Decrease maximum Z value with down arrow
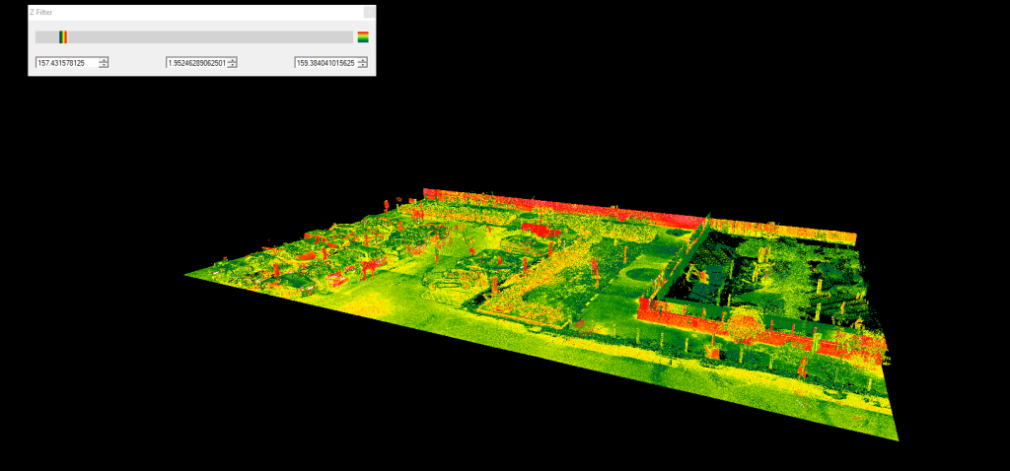Screen dimensions: 1010x471 point(363,66)
